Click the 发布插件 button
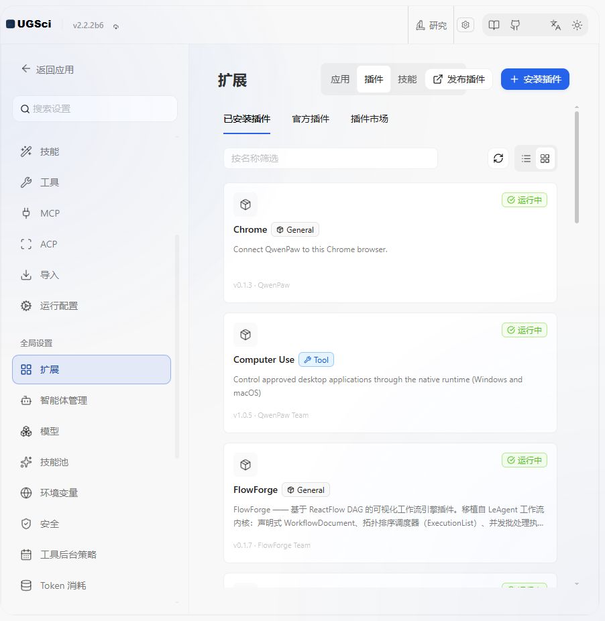The width and height of the screenshot is (605, 621). [459, 79]
